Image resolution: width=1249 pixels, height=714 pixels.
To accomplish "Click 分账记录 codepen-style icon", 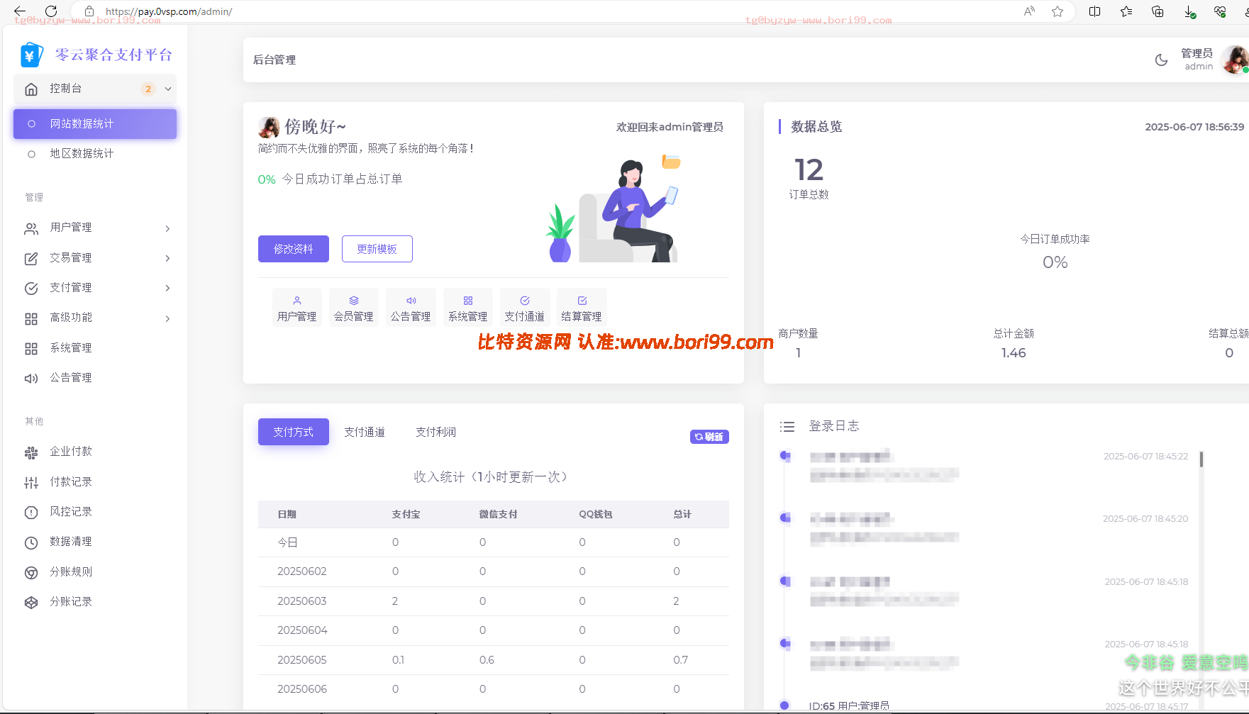I will pyautogui.click(x=31, y=603).
